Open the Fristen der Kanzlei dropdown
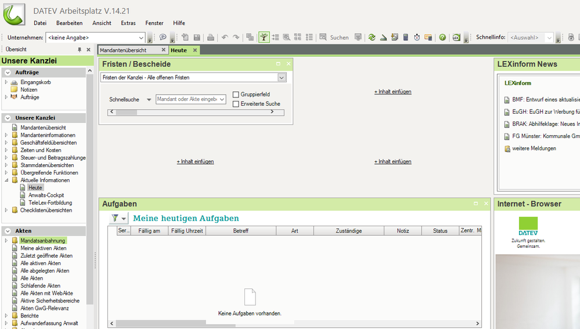Screen dimensions: 580x329 [282, 78]
